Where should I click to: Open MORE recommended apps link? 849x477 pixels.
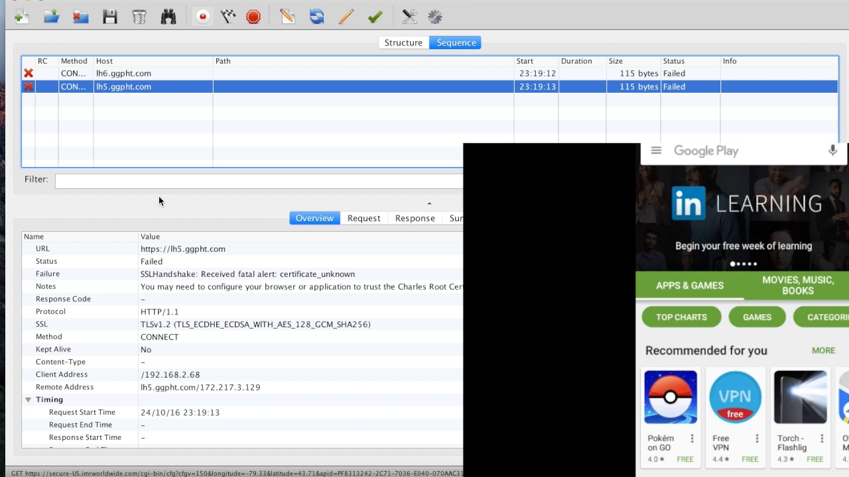coord(823,350)
